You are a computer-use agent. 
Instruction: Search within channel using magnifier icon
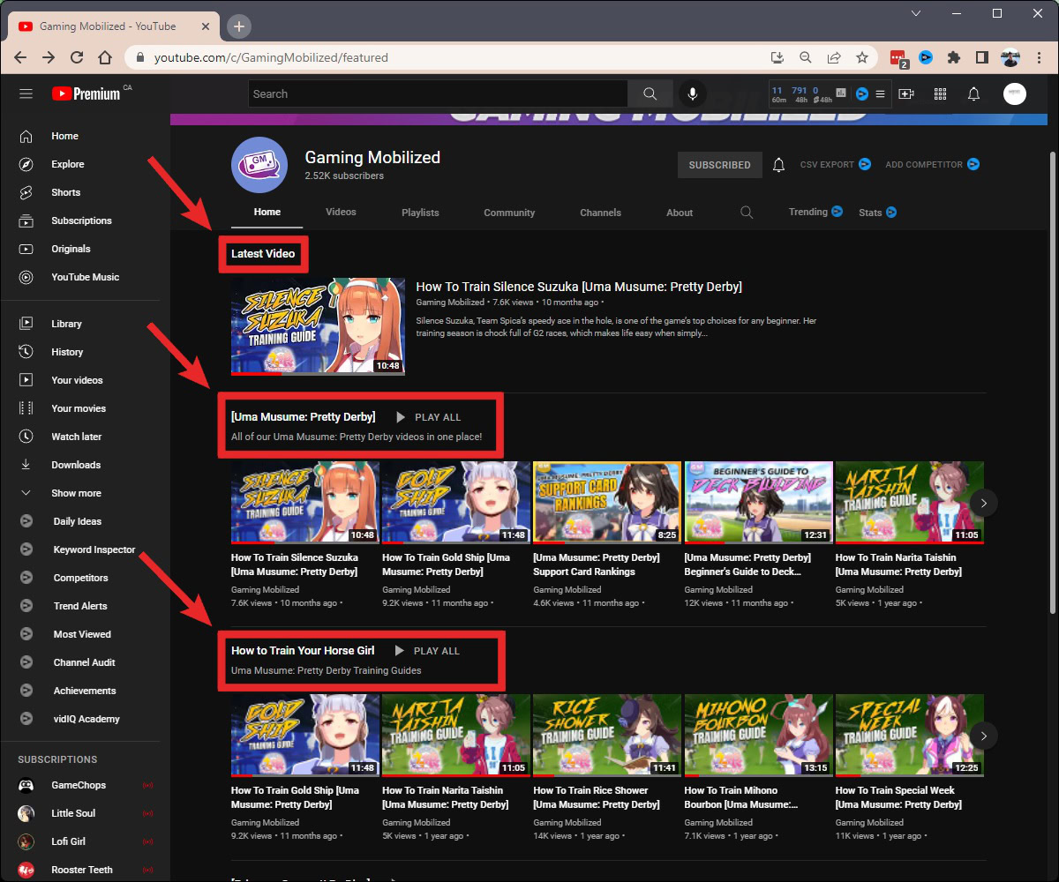(747, 213)
